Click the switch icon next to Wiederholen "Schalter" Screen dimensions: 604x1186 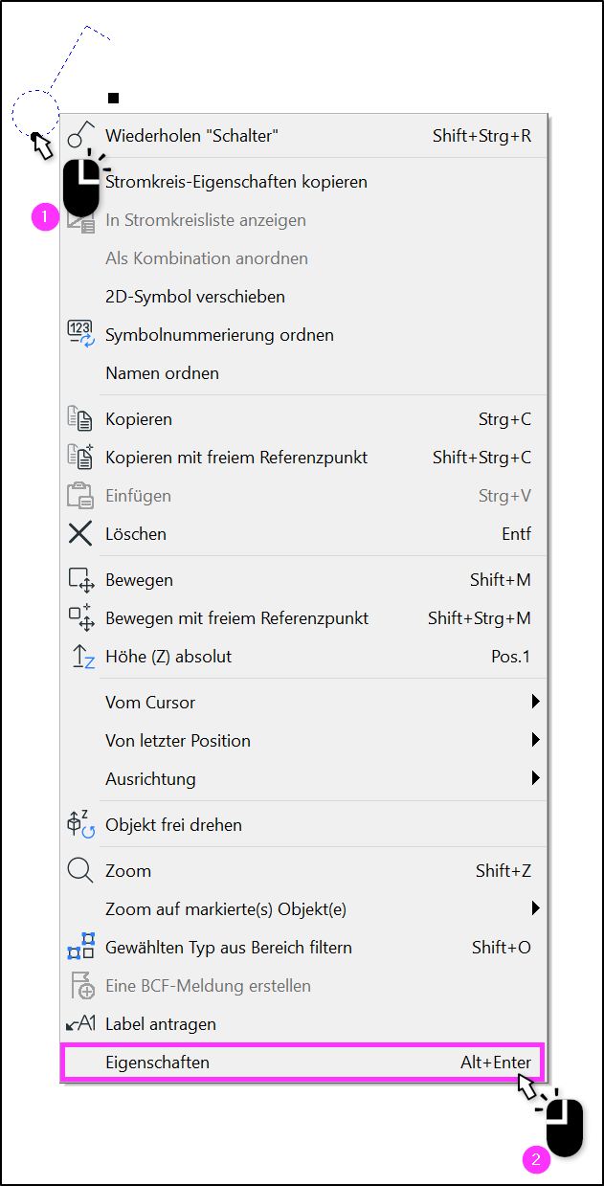coord(82,134)
